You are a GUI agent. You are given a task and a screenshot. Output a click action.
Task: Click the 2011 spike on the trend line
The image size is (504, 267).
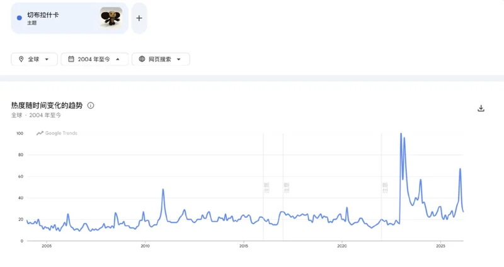[x=163, y=190]
